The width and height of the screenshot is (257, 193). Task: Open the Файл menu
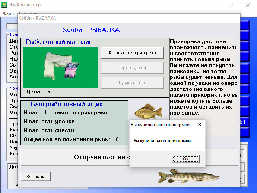pos(8,13)
